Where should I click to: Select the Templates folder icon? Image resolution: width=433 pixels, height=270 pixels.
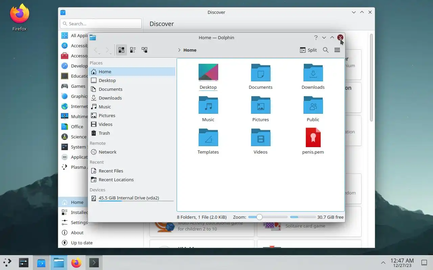[208, 137]
